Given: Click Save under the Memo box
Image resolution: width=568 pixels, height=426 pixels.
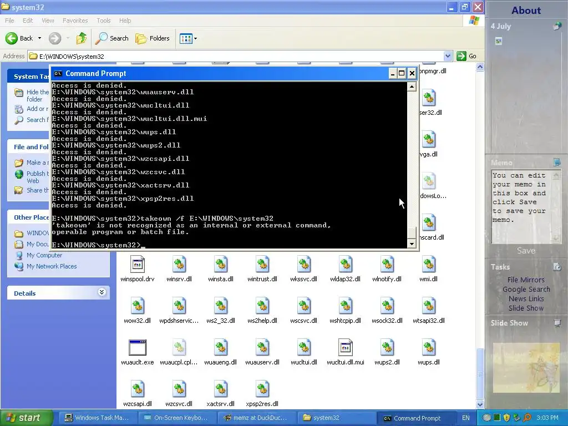Looking at the screenshot, I should (x=526, y=251).
